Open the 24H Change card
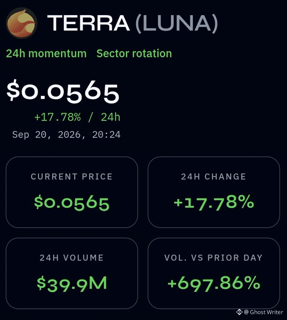Image resolution: width=287 pixels, height=320 pixels. click(x=214, y=192)
